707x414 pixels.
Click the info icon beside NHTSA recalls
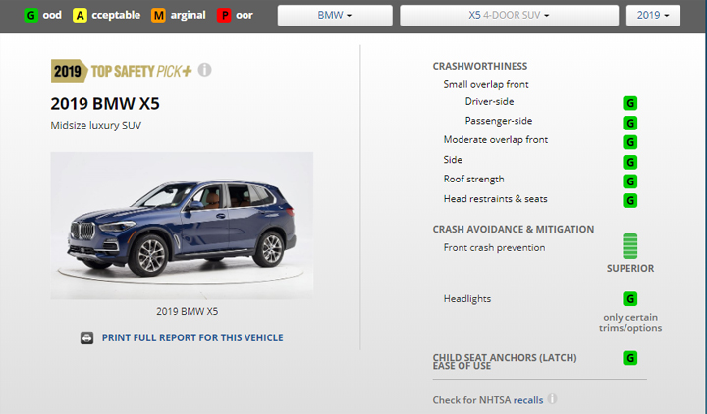(552, 399)
